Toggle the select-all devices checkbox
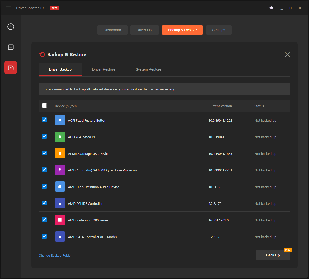The image size is (309, 279). [44, 105]
